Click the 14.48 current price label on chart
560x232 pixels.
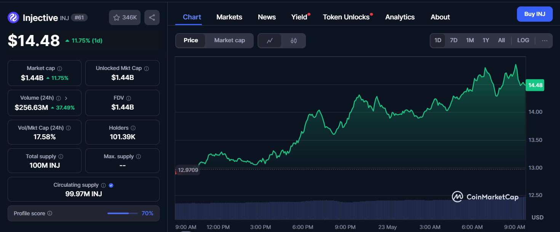(535, 85)
